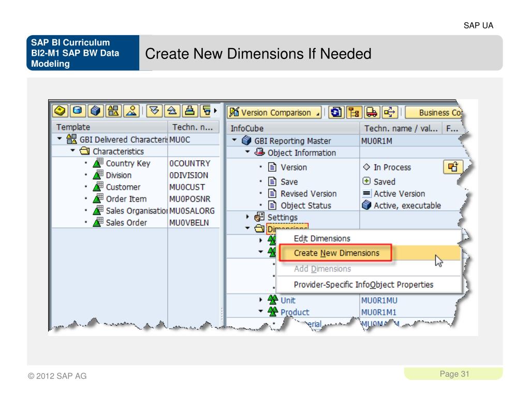Click the Object Information icon
The height and width of the screenshot is (397, 530).
tap(260, 152)
